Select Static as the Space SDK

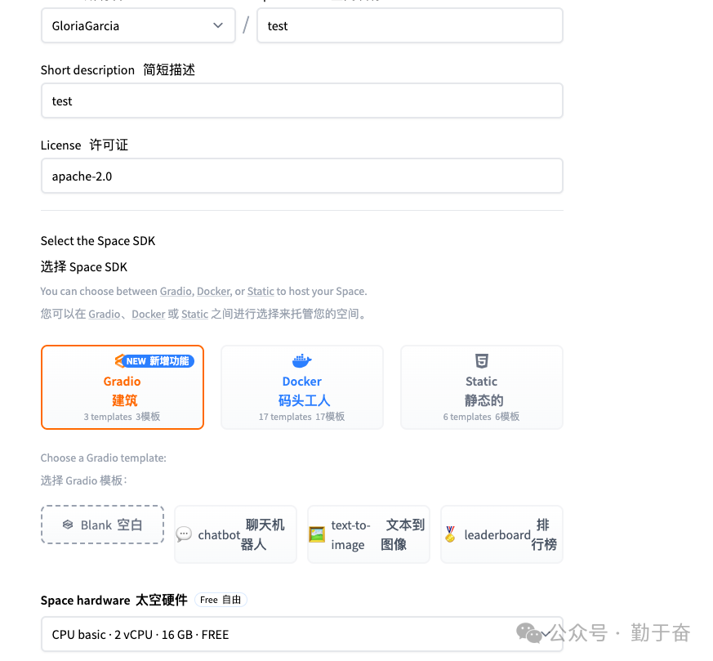[481, 387]
